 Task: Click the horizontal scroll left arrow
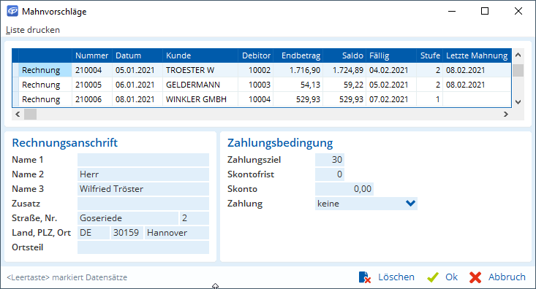[x=18, y=115]
